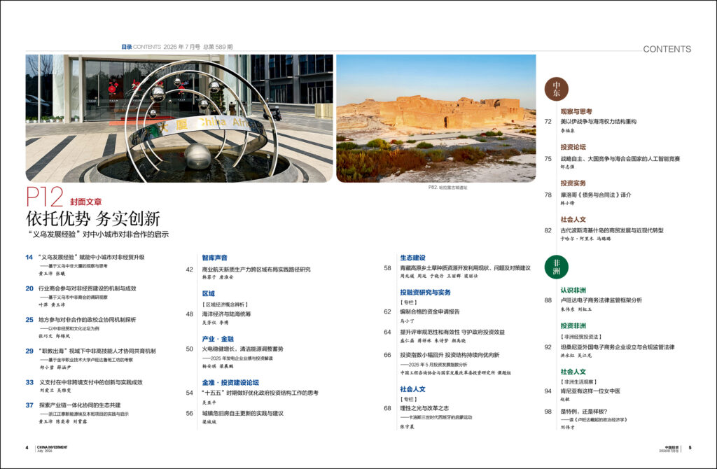Click 战略自主、大国竞争与海合会国家的人工智能竞赛 entry
Screen dimensions: 717x469
(x=620, y=159)
